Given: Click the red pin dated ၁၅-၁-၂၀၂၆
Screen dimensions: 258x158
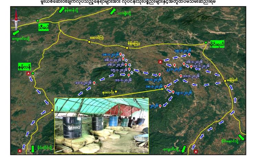Looking at the screenshot, I should (130, 69).
